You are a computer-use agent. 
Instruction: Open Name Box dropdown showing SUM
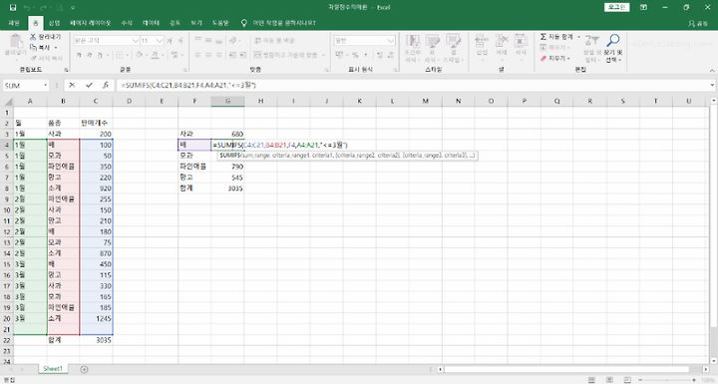pos(45,85)
